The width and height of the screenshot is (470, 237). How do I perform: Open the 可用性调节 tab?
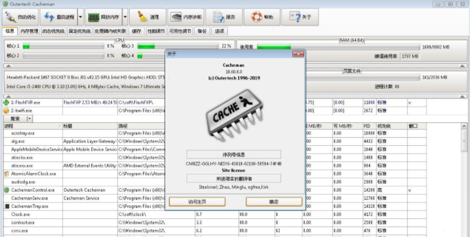[x=180, y=31]
